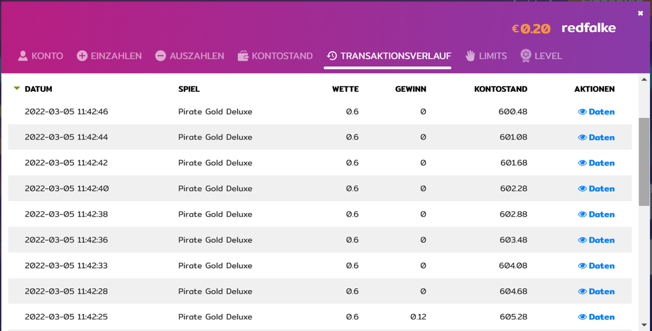Click the Transaktionsverlauf history clock icon
The width and height of the screenshot is (652, 331).
[x=332, y=56]
